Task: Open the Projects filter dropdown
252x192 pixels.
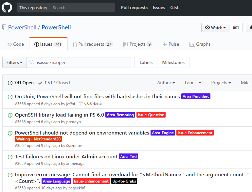Action: pos(221,83)
